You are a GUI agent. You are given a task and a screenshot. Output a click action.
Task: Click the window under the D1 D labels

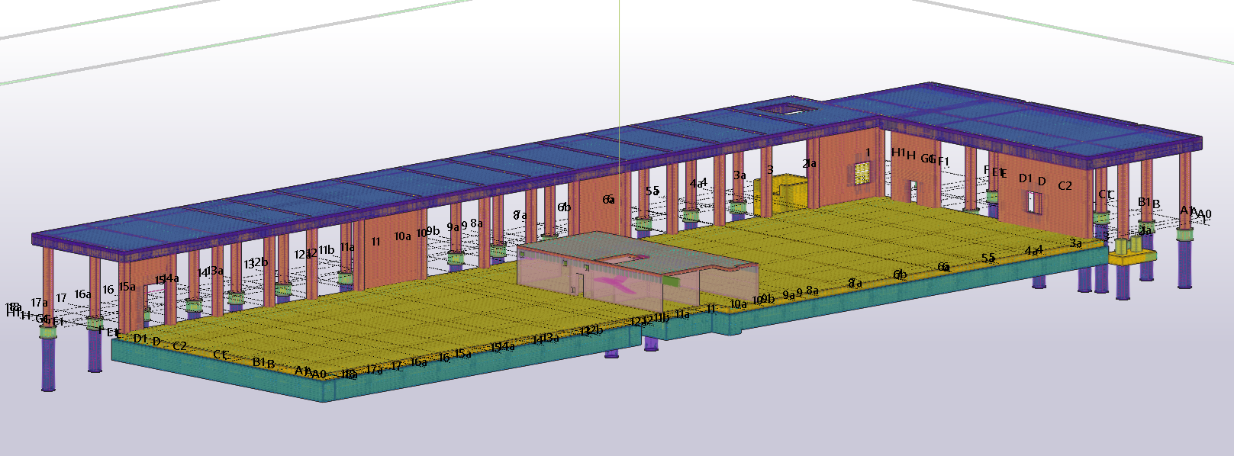pos(1034,201)
